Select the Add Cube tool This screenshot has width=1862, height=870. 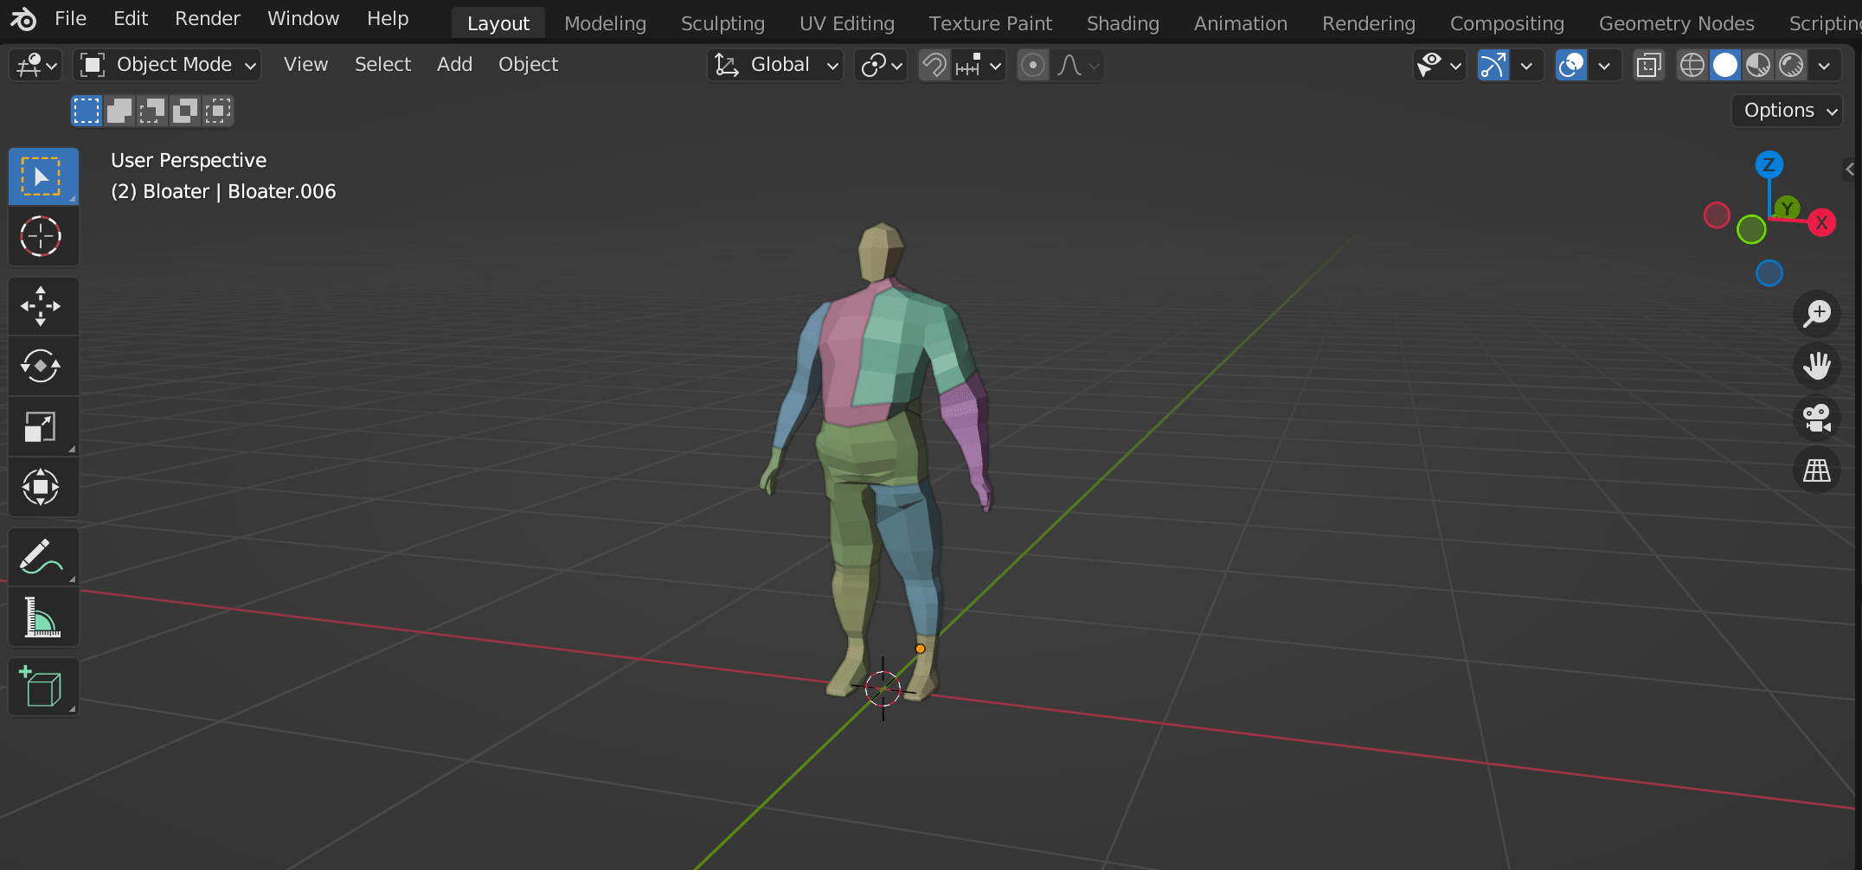(43, 688)
